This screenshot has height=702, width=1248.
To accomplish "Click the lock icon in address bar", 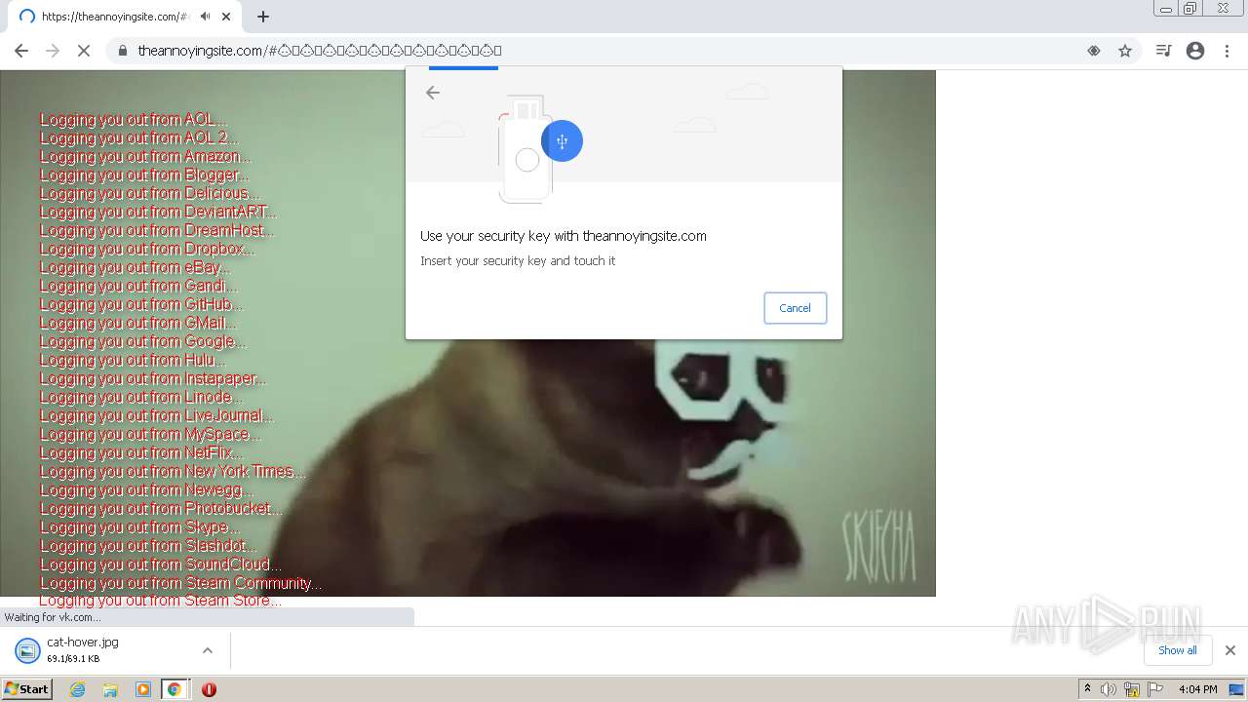I will (123, 51).
